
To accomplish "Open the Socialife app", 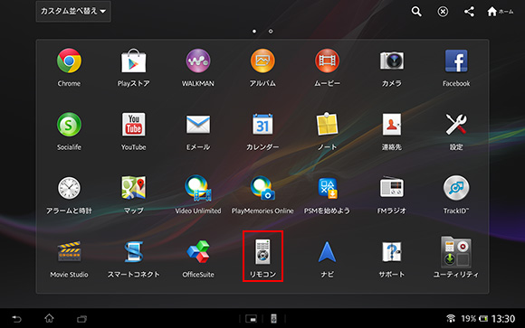I will click(69, 131).
